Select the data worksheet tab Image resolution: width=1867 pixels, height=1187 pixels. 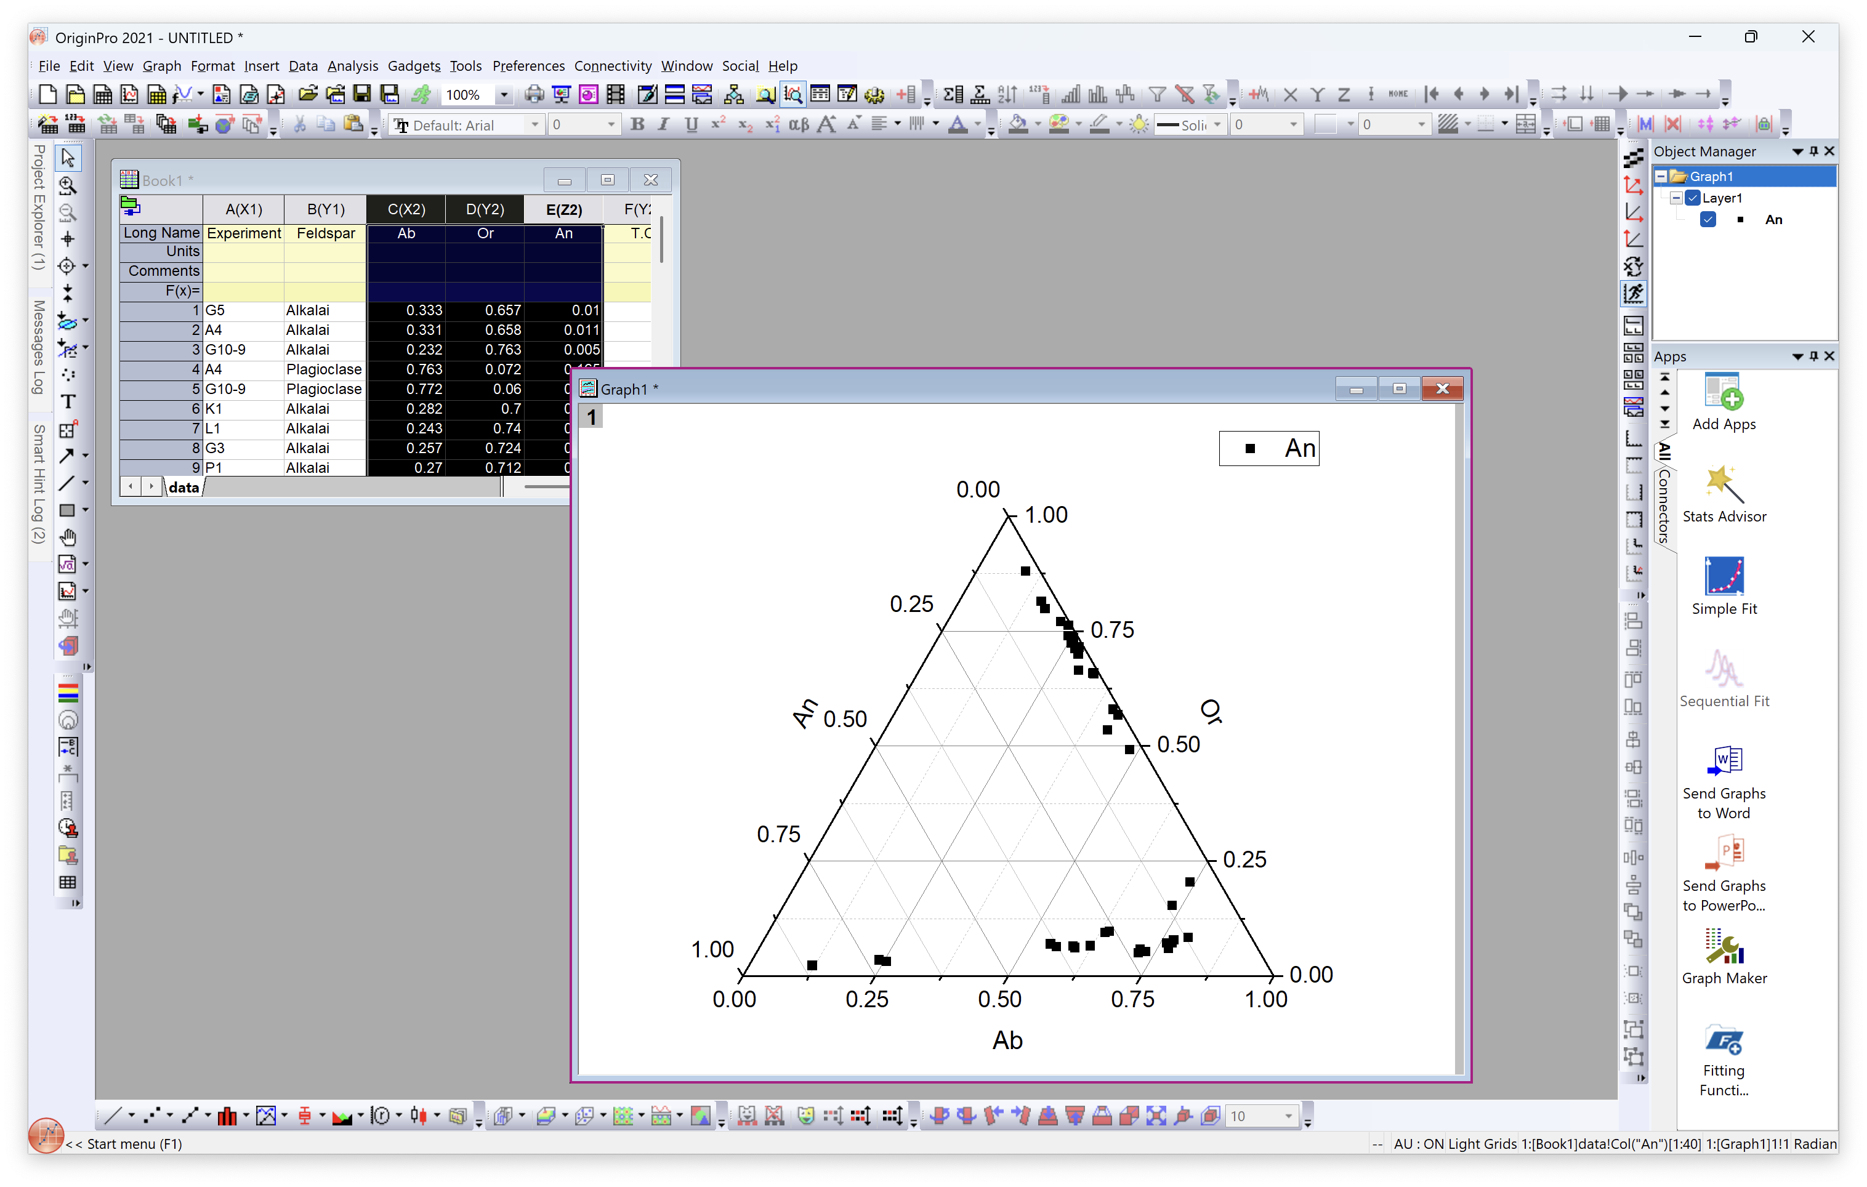tap(183, 487)
